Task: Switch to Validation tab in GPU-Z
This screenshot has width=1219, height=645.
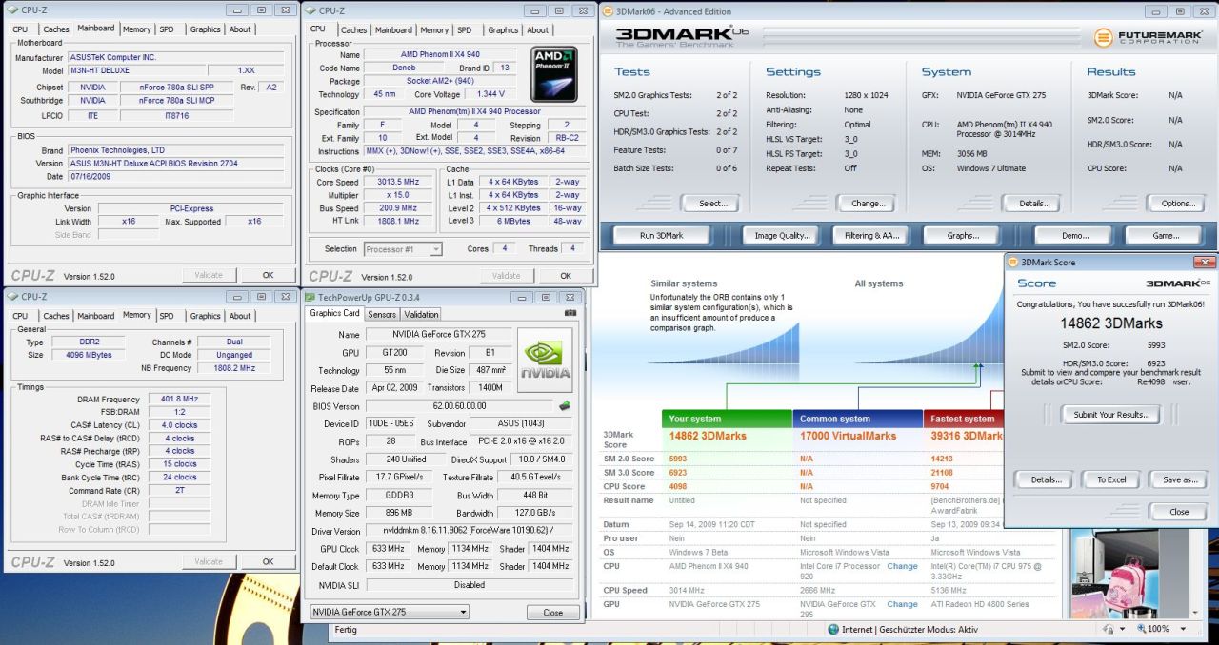Action: click(x=421, y=314)
